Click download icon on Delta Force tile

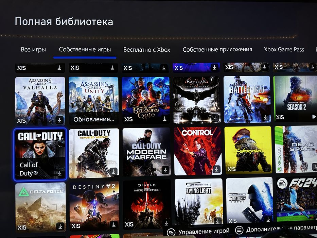coord(60,226)
